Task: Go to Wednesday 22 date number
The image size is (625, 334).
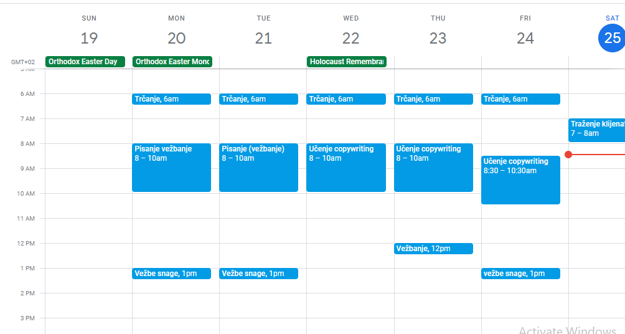Action: coord(350,38)
